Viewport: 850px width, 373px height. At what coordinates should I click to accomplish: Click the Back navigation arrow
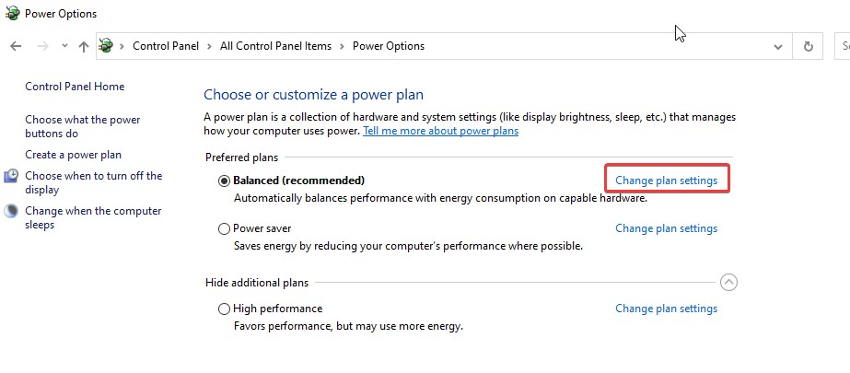click(x=16, y=46)
